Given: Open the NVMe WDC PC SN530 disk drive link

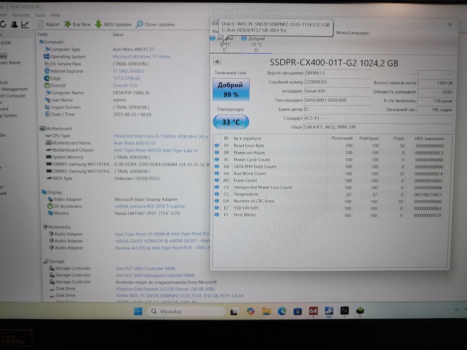Looking at the screenshot, I should [180, 296].
